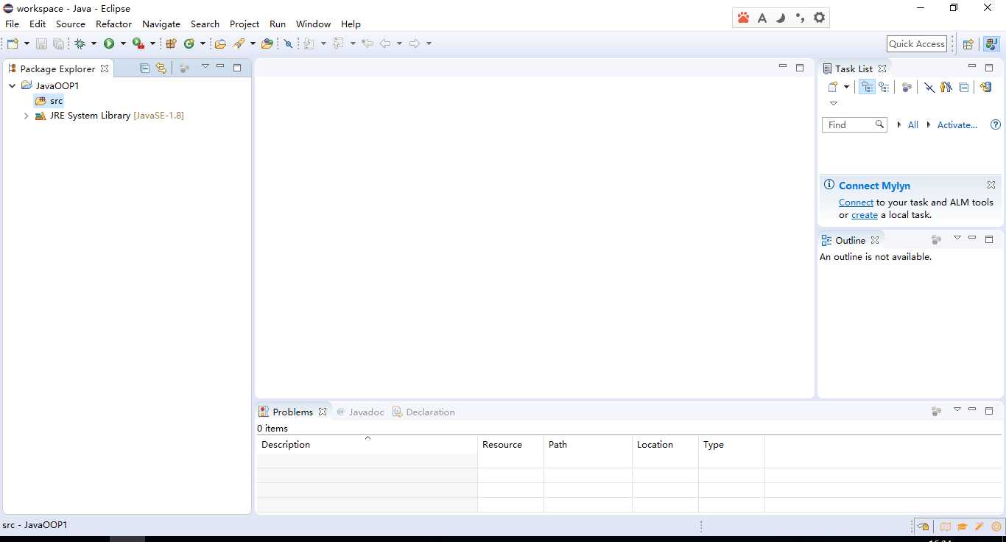Click the Quick Access search field
Viewport: 1006px width, 542px height.
click(x=916, y=44)
